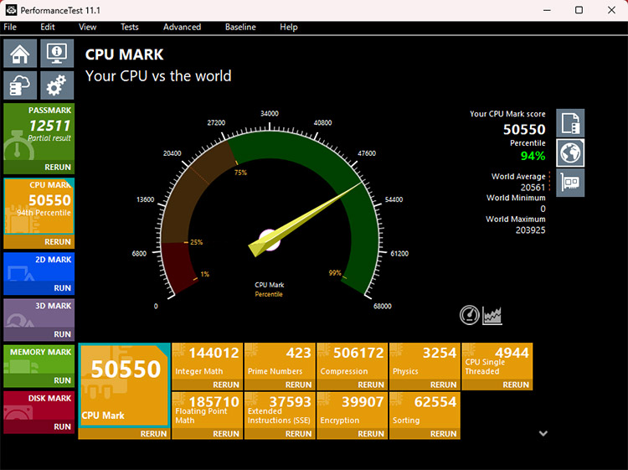Rerun the Floating Point Math test

[207, 433]
